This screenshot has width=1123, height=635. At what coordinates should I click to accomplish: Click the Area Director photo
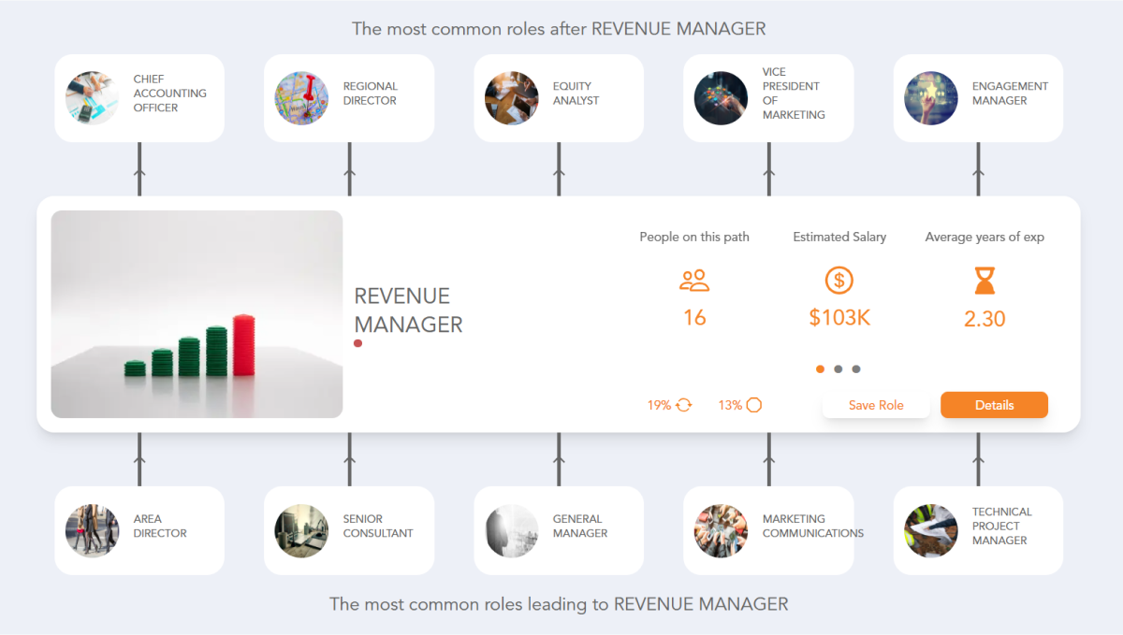92,529
